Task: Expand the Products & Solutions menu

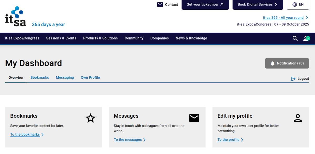Action: click(x=100, y=38)
